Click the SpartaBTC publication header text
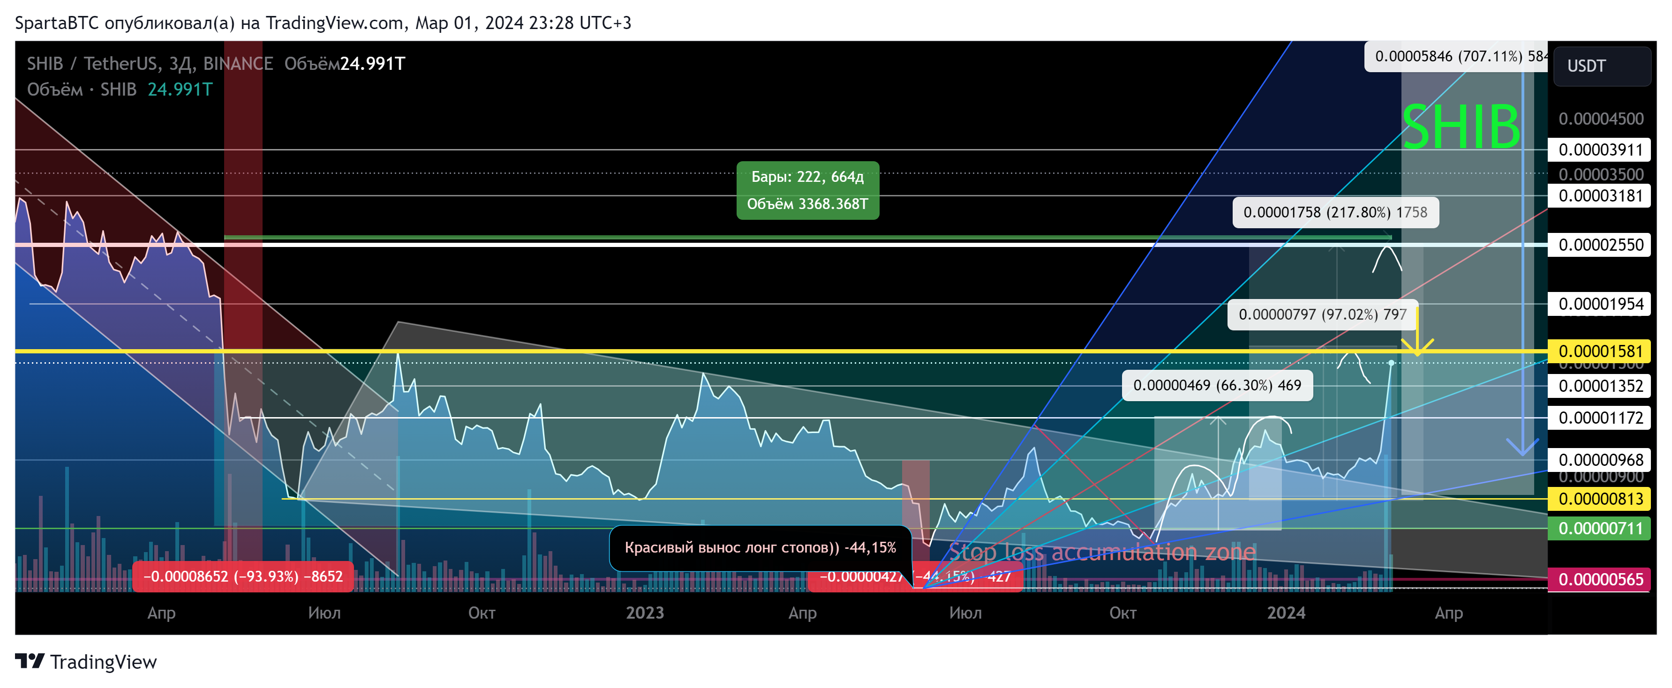The image size is (1672, 688). [x=323, y=23]
